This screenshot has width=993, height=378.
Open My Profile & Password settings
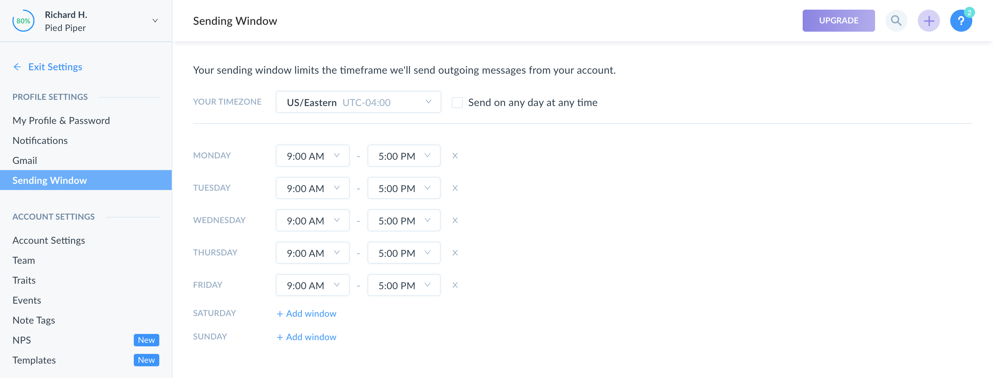pyautogui.click(x=61, y=120)
